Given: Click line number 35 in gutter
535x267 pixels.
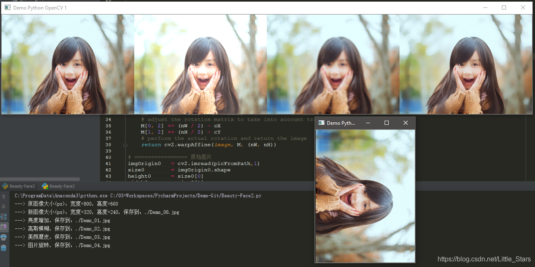Looking at the screenshot, I should pos(108,126).
